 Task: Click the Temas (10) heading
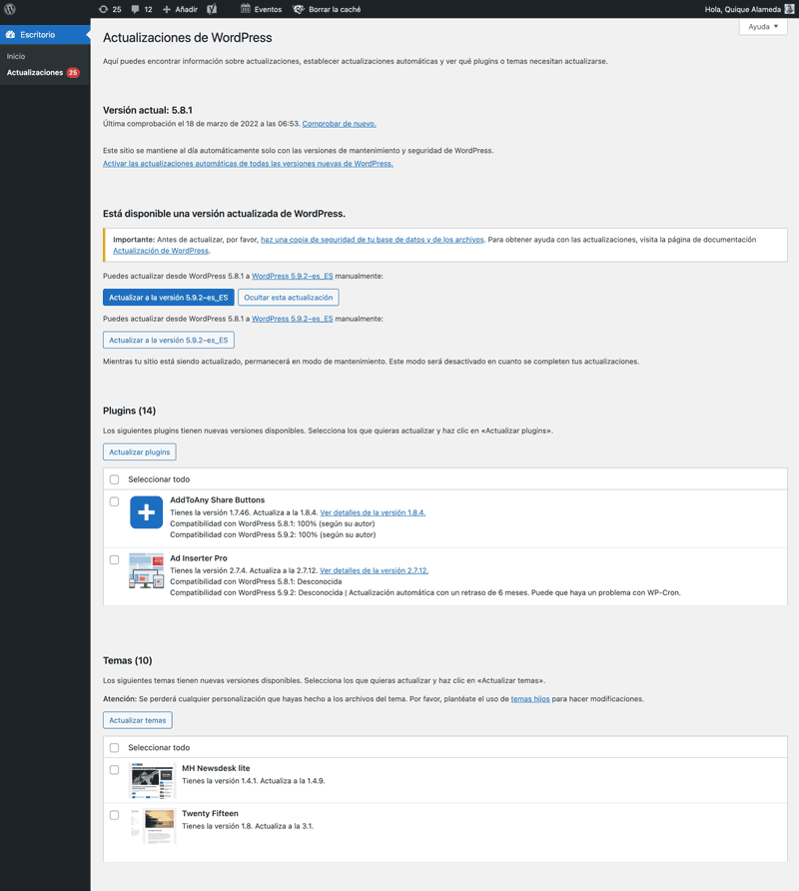(127, 661)
